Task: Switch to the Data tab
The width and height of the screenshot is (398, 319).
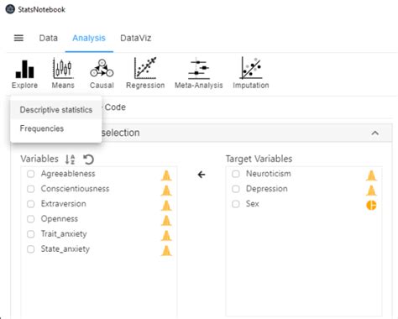Action: (x=49, y=38)
